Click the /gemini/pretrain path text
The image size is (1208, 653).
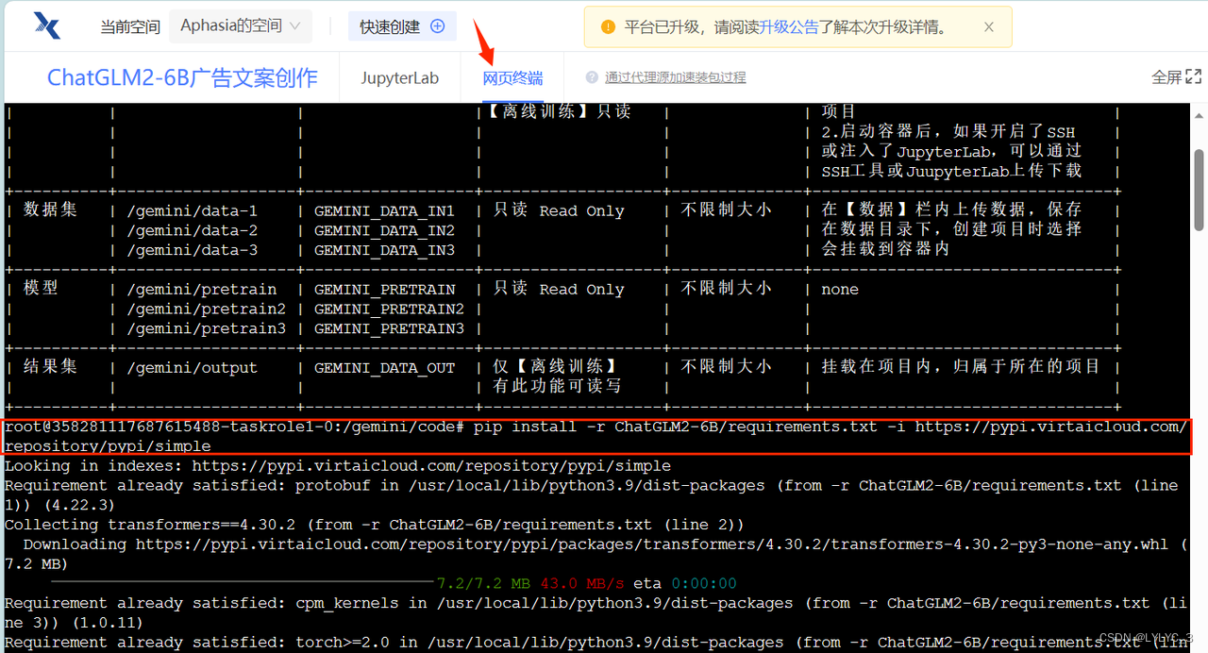(201, 290)
